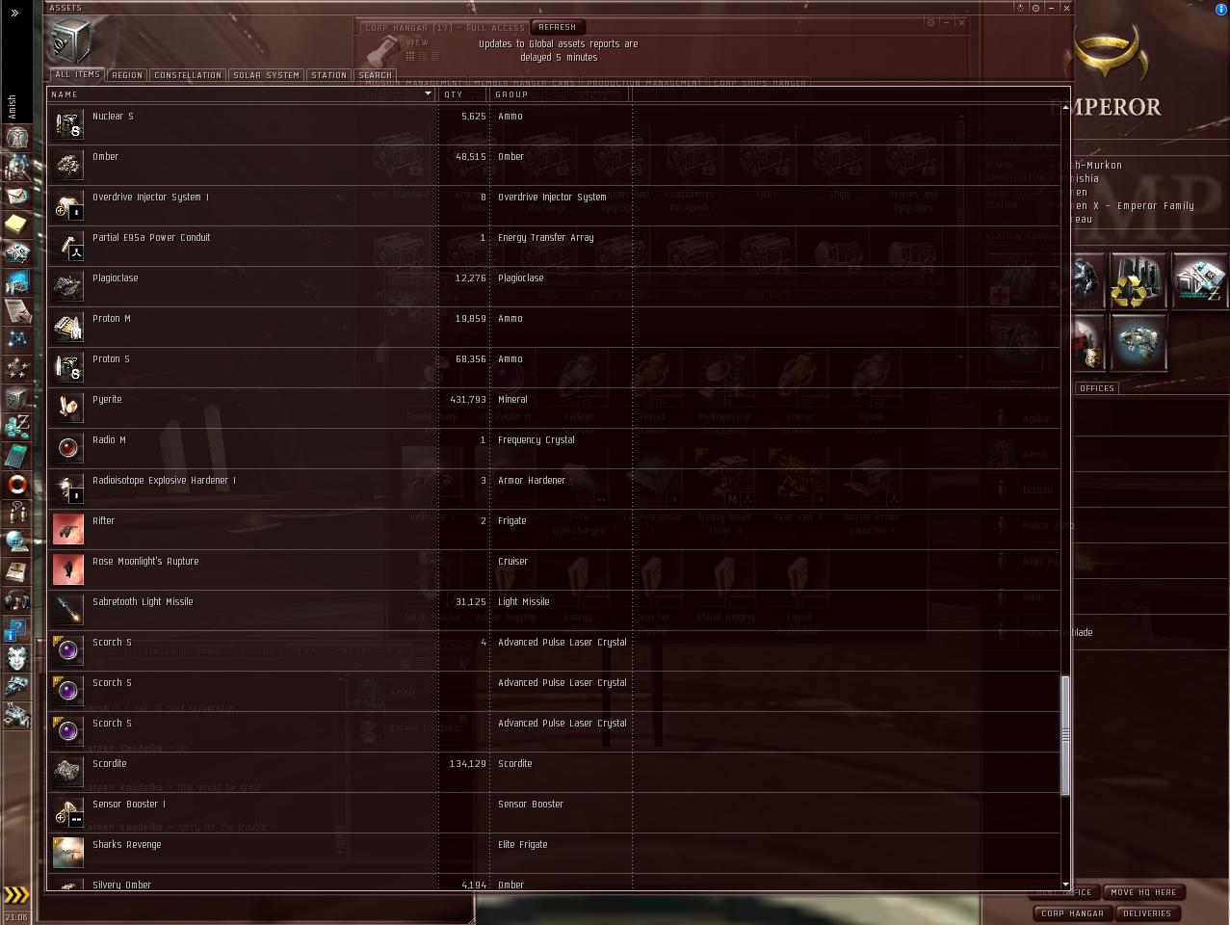Screen dimensions: 1230x925
Task: Switch to the Region tab
Action: click(126, 75)
